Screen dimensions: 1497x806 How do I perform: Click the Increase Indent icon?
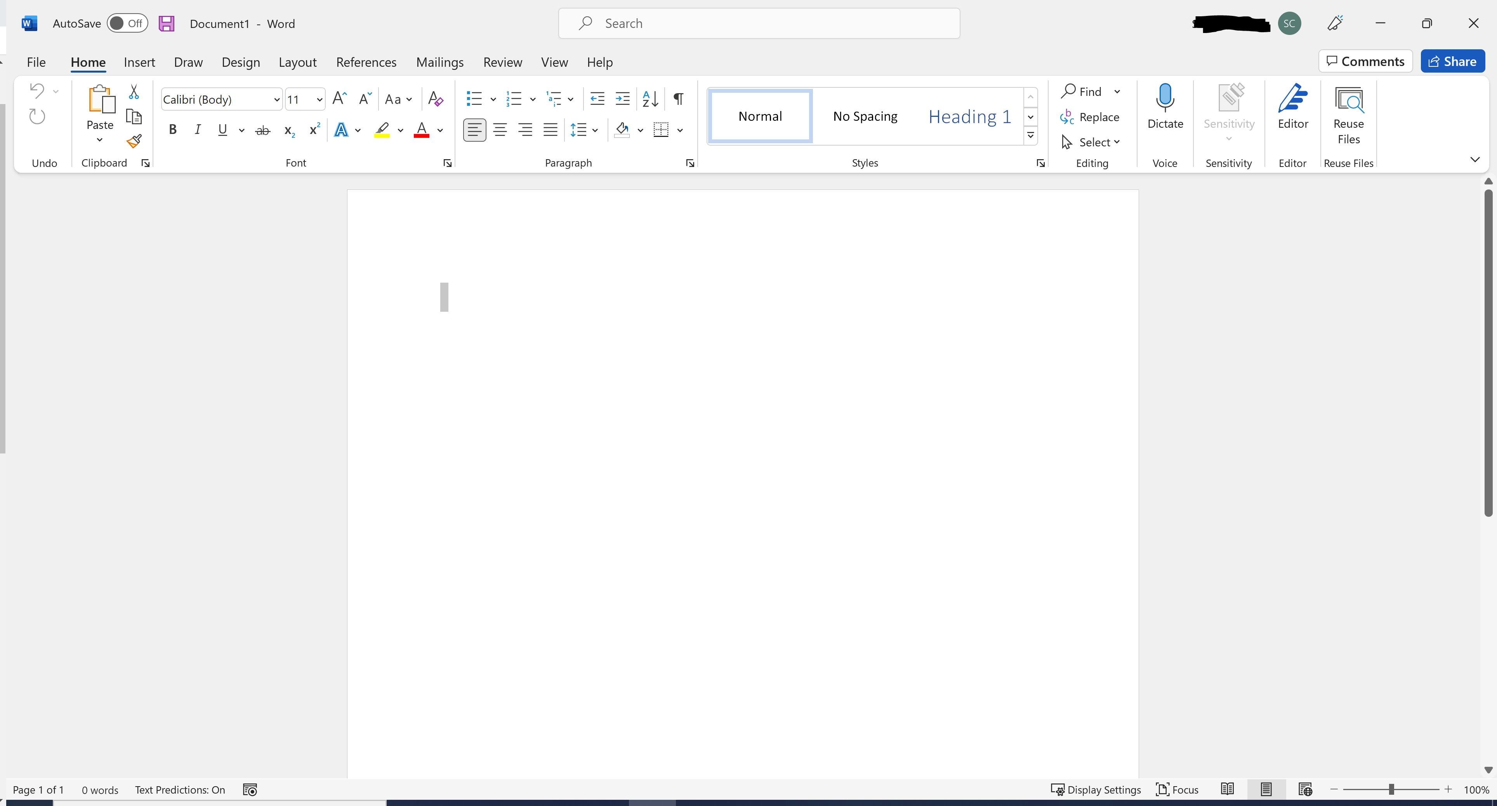tap(622, 99)
